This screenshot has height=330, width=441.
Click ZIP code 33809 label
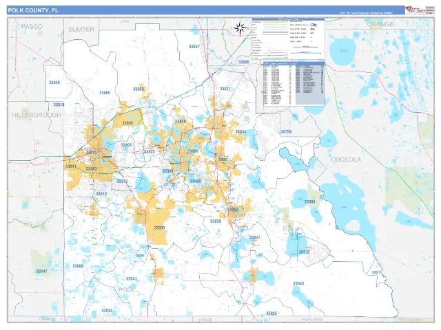tap(105, 93)
